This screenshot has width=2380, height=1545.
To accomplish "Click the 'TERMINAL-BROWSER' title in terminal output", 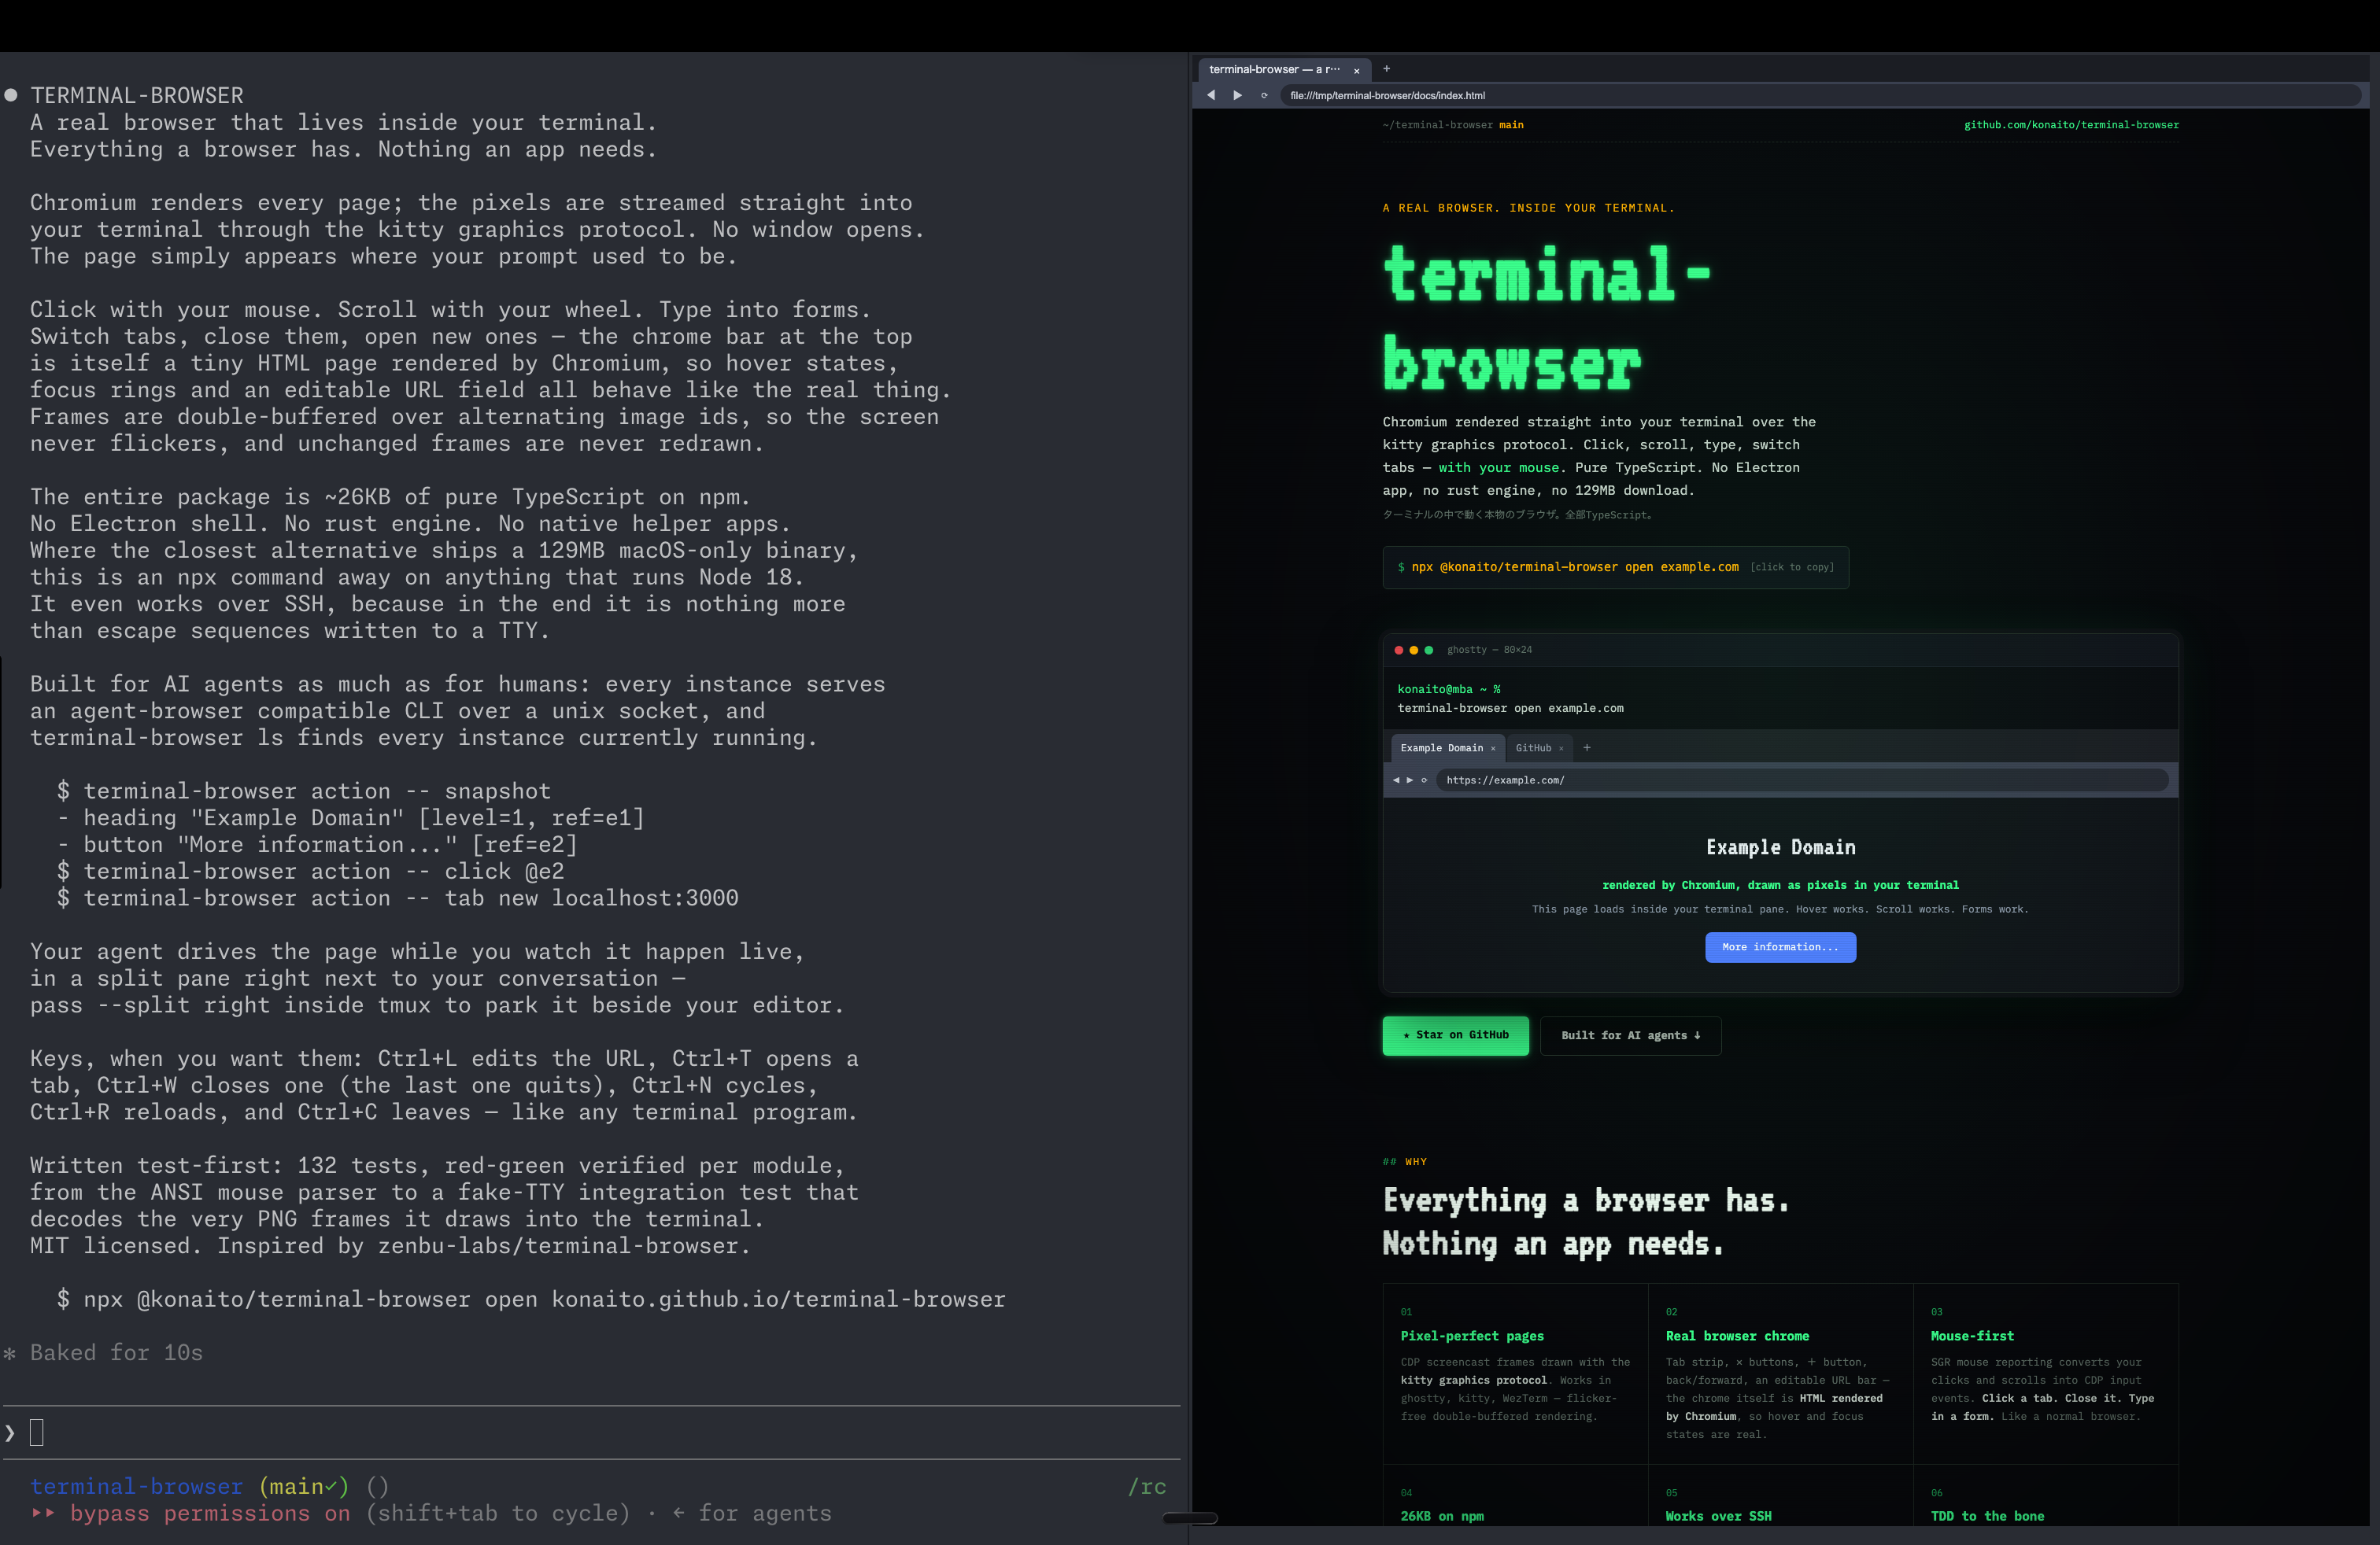I will tap(137, 95).
